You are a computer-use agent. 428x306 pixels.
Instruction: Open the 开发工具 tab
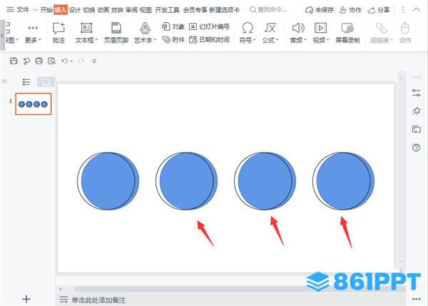(x=167, y=10)
